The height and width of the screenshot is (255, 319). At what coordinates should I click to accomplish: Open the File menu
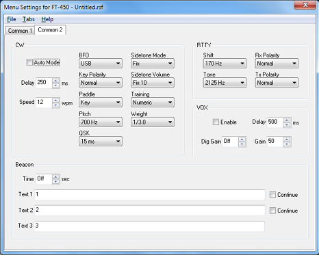tap(12, 19)
